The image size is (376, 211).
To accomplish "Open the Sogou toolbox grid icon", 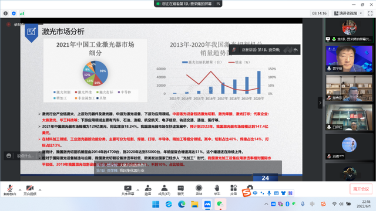I will (290, 193).
